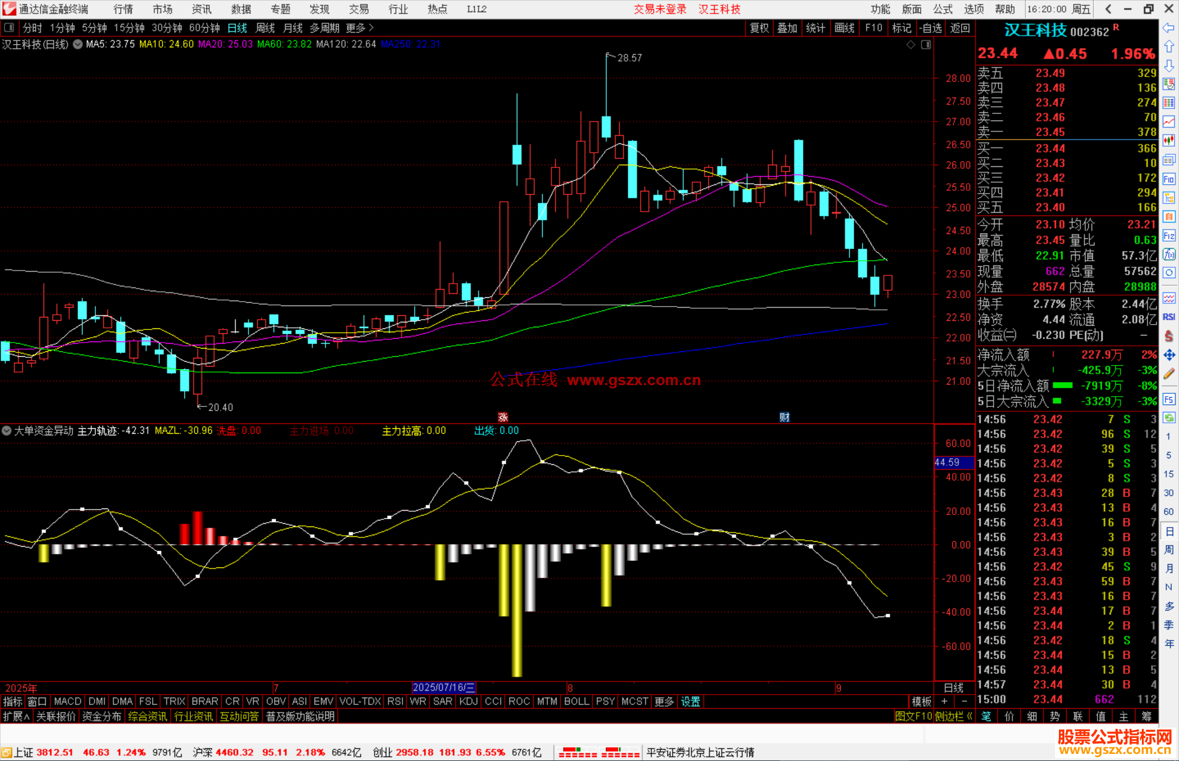
Task: Switch to 分时 intraday period
Action: click(32, 28)
